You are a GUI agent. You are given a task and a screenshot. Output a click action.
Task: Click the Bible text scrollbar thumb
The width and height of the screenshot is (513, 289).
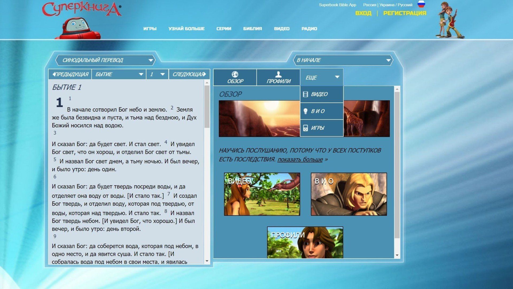[207, 107]
